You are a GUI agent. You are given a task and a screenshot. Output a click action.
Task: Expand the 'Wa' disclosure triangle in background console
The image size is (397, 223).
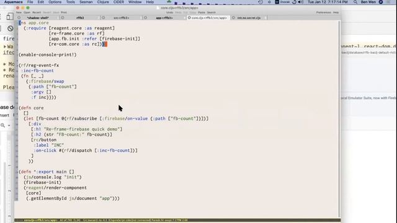click(x=5, y=46)
